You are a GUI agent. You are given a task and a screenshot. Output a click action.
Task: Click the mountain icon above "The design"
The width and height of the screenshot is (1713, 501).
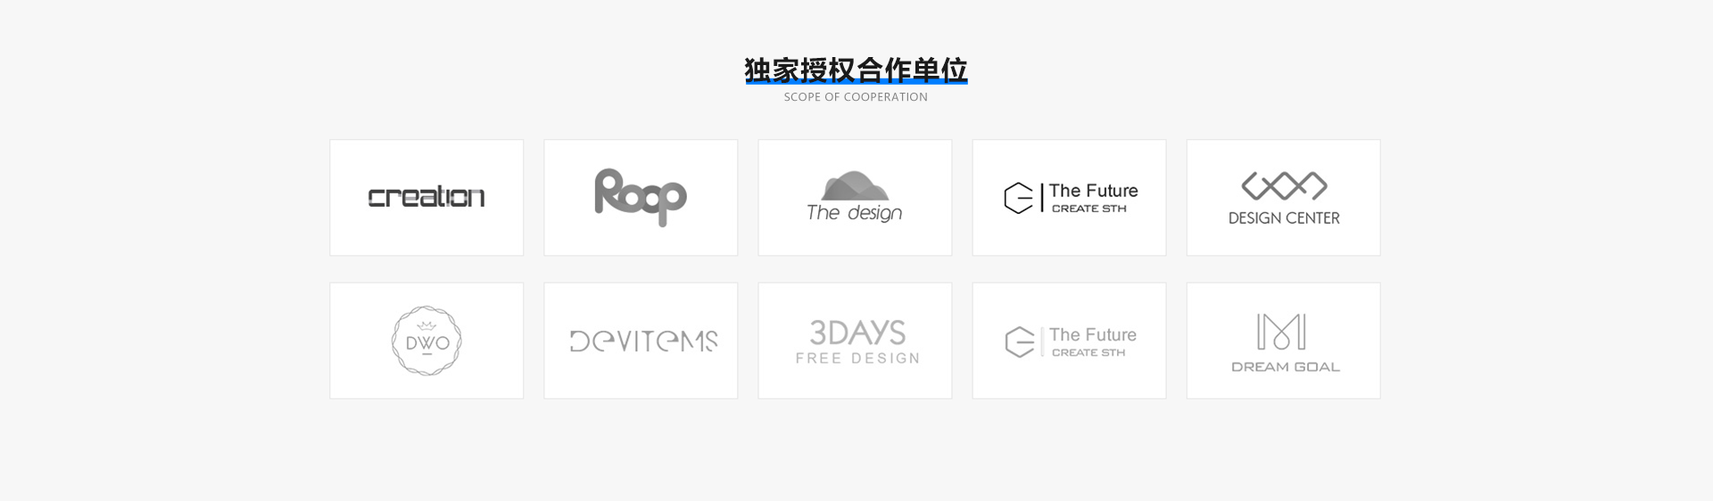855,185
